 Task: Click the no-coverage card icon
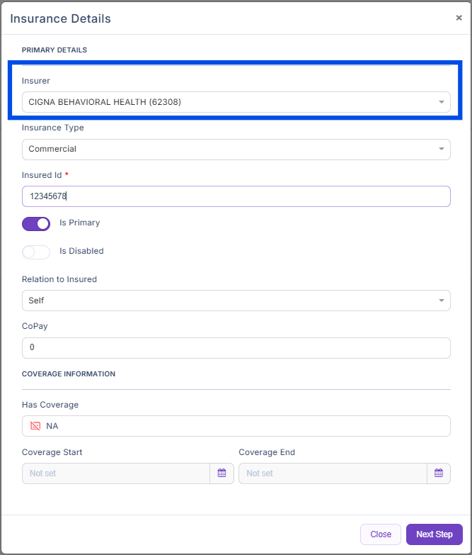click(35, 426)
